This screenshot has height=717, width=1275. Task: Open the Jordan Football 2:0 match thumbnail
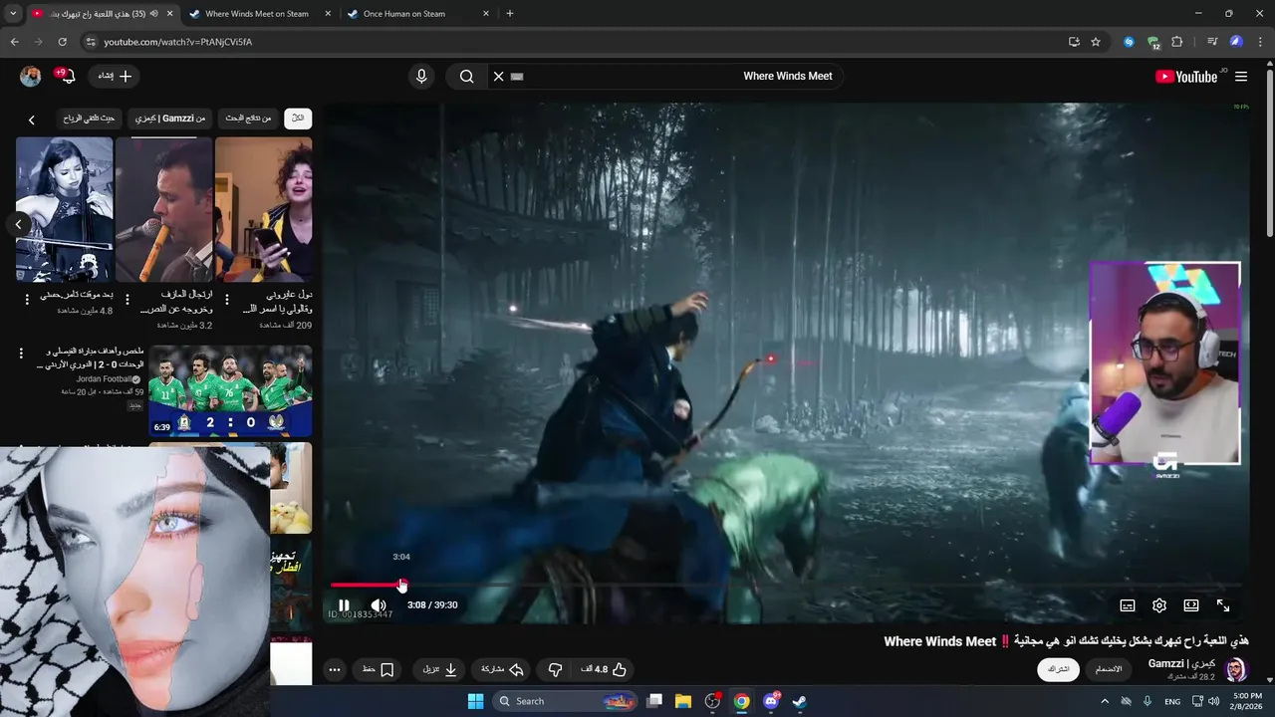pyautogui.click(x=230, y=390)
